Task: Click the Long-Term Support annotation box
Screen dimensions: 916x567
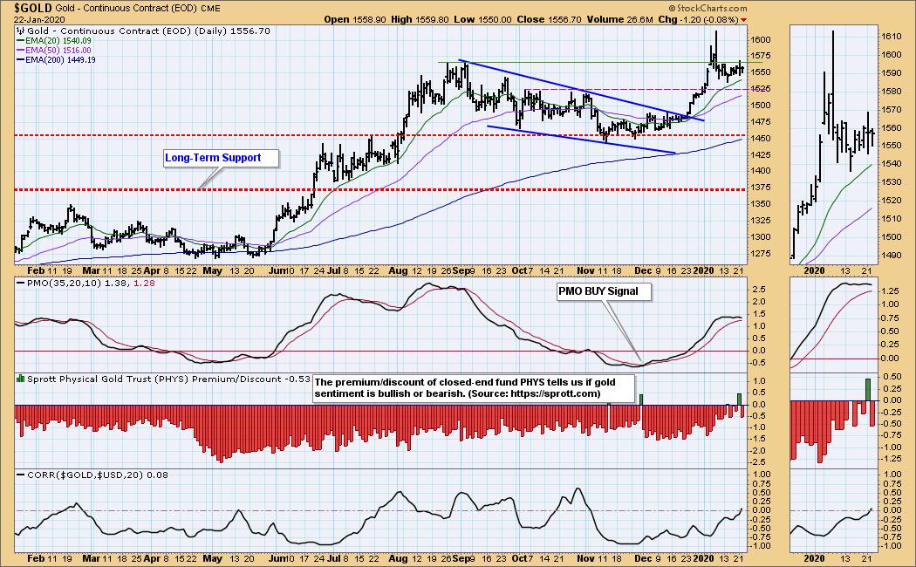Action: [221, 158]
